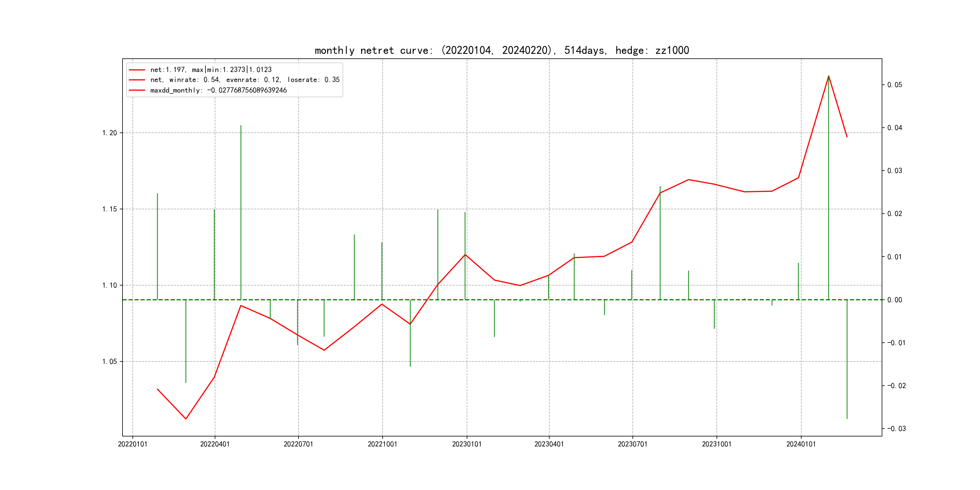Click the 20230401 x-axis label
The image size is (980, 490).
549,444
